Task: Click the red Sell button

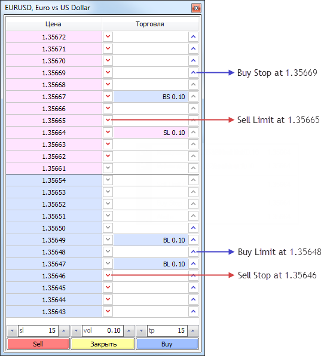Action: coord(38,344)
